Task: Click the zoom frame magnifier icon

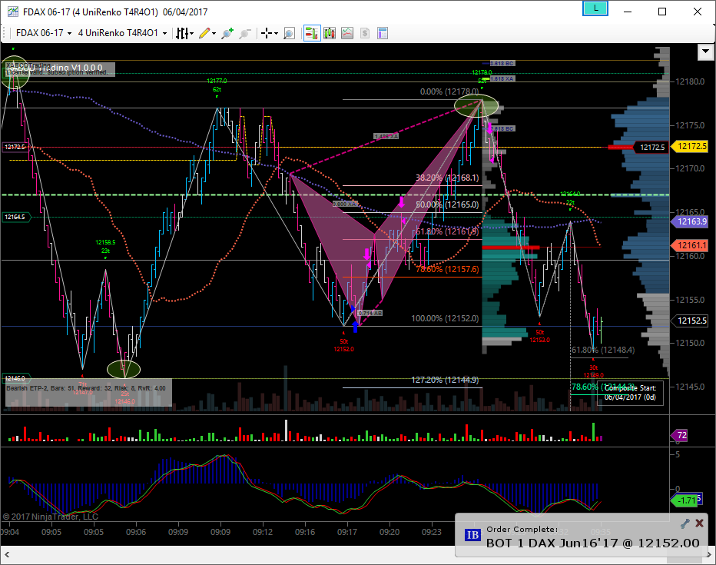Action: pos(289,33)
